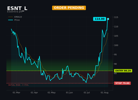138x100 pixels.
Task: Click the 01 Jul axis label
Action: (x=87, y=93)
